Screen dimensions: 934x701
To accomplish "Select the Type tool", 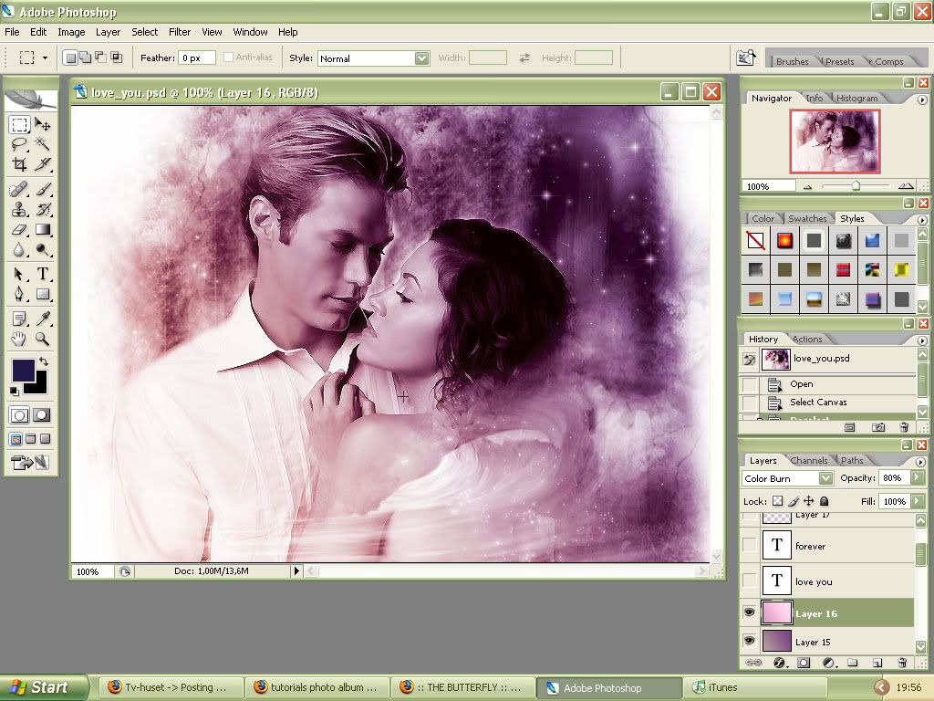I will coord(42,274).
